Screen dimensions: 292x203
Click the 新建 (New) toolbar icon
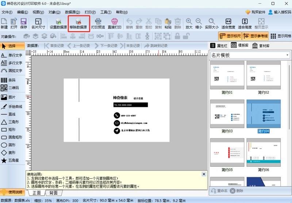tap(4, 23)
